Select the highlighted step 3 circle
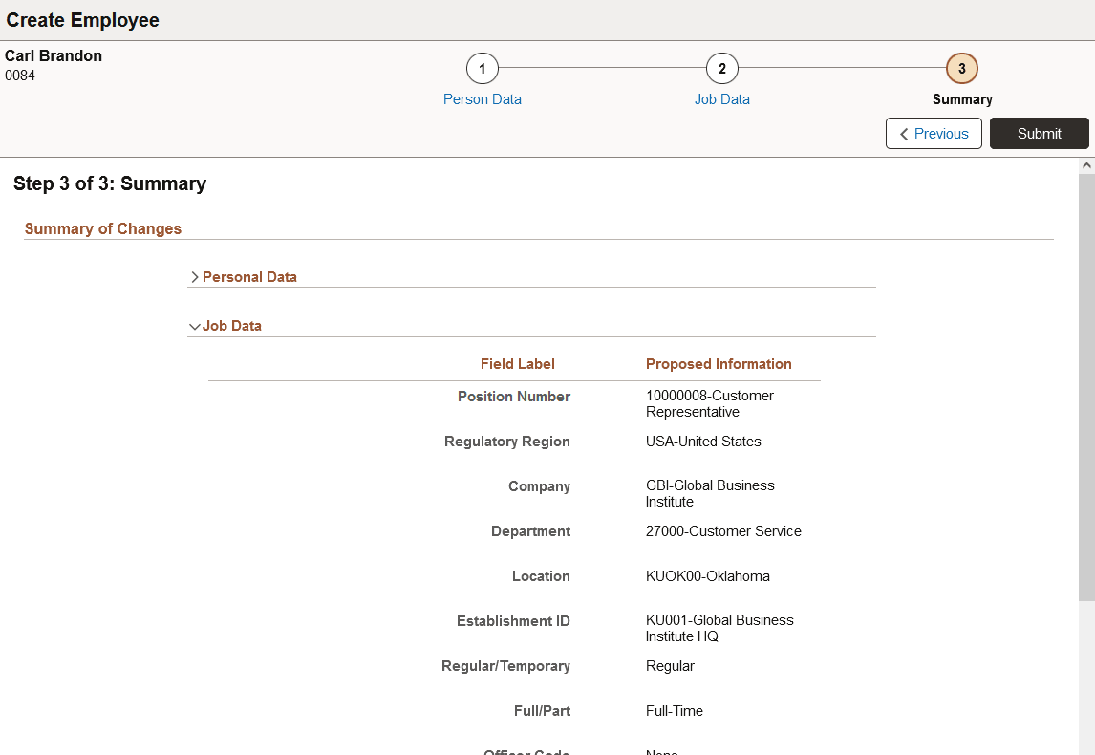1095x755 pixels. 961,69
